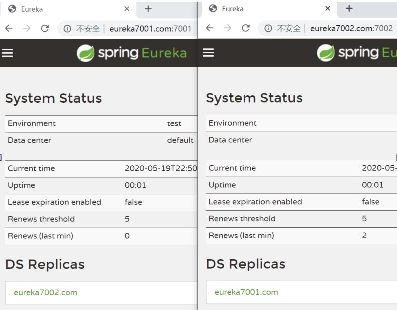Open a new tab in the right window

(349, 8)
